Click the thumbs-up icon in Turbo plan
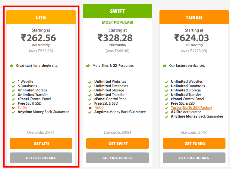 tap(164, 66)
